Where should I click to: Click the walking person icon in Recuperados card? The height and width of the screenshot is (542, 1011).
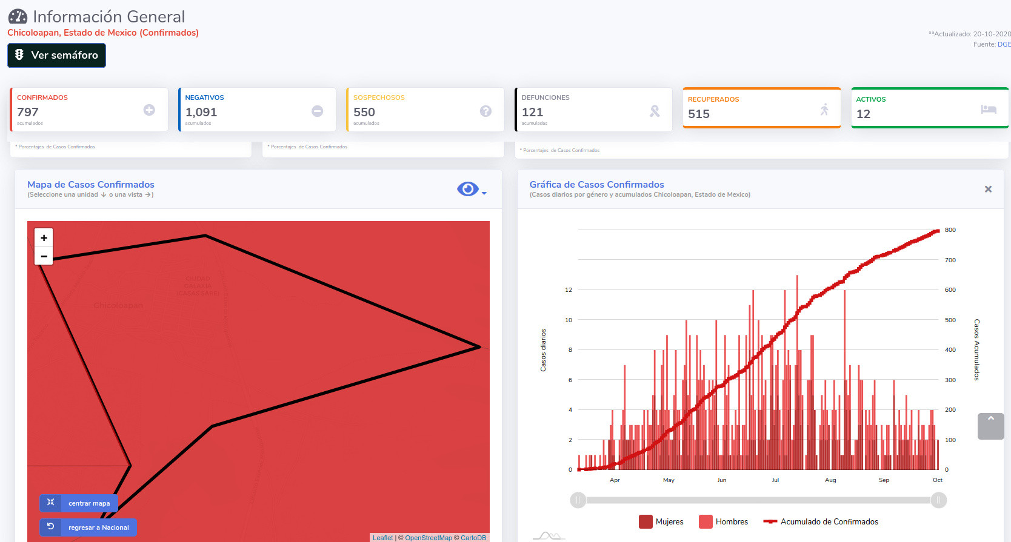(x=824, y=110)
